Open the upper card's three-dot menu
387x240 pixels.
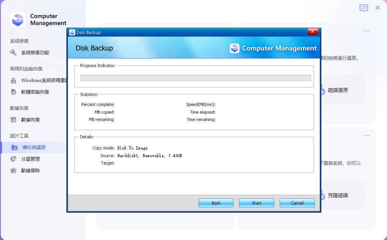(367, 31)
